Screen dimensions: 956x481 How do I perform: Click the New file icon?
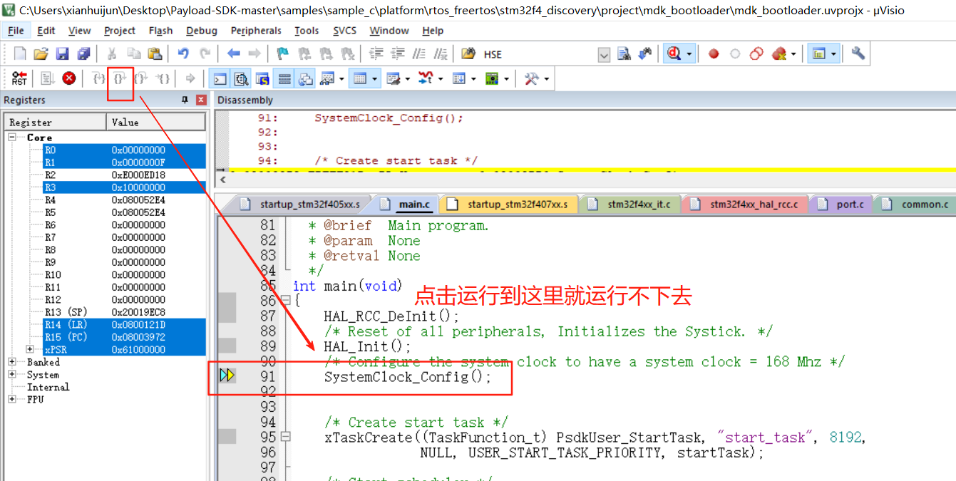[x=20, y=54]
